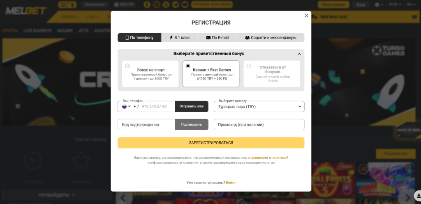Image resolution: width=421 pixels, height=204 pixels.
Task: Close the registration dialog with X
Action: [306, 16]
